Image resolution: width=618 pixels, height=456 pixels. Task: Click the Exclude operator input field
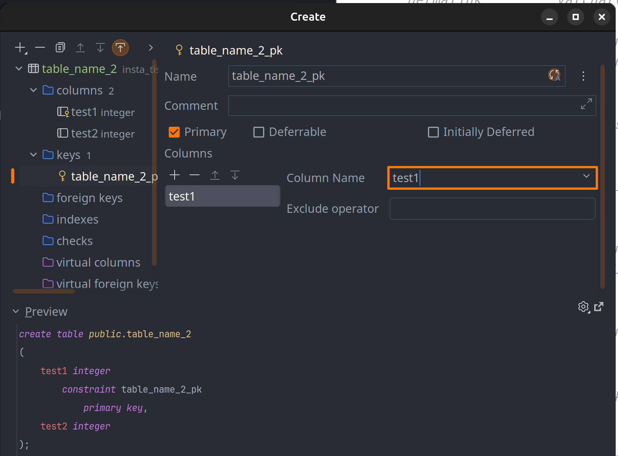(493, 209)
